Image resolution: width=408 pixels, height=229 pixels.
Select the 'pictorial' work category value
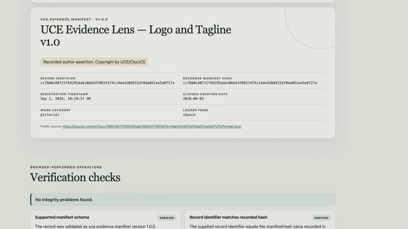[x=50, y=115]
